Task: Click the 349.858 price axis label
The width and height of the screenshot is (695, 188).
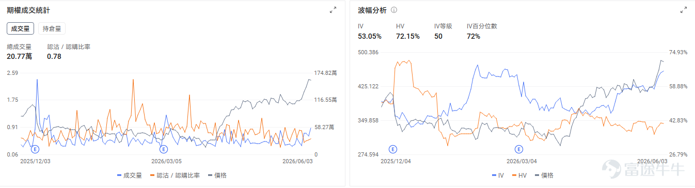Action: click(369, 120)
